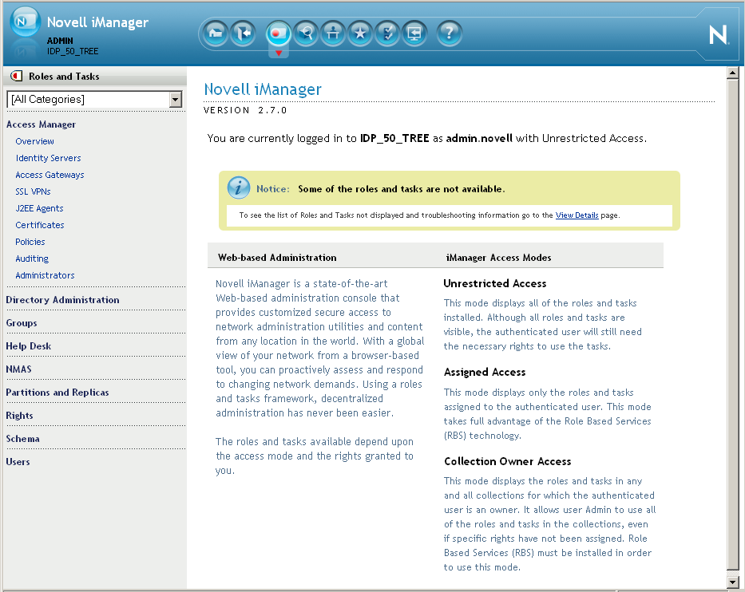The width and height of the screenshot is (745, 592).
Task: Click the Unrestricted Access heading
Action: click(494, 283)
